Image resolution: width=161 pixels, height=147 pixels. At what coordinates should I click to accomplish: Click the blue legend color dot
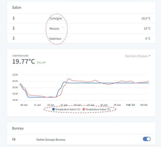coord(53,109)
